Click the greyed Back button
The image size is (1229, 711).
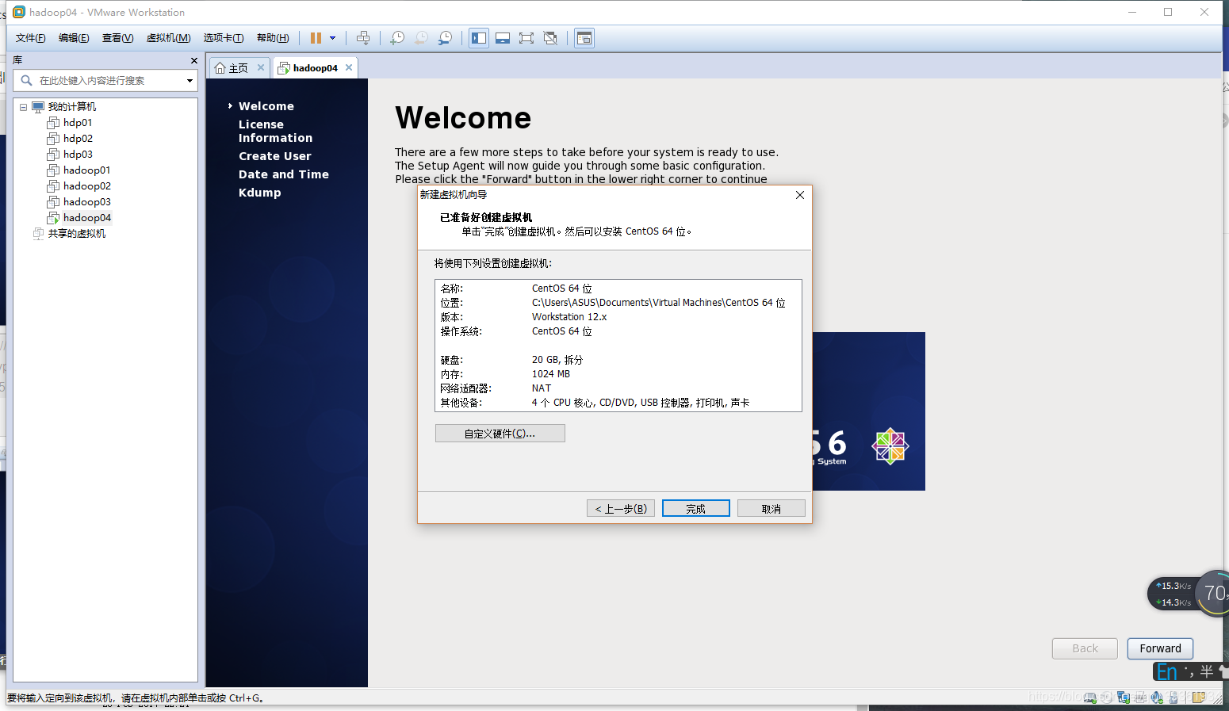pos(1085,648)
